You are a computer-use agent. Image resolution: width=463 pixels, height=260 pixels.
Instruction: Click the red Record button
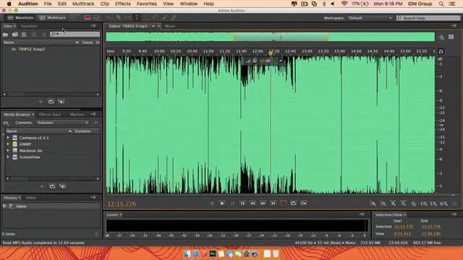pyautogui.click(x=283, y=203)
